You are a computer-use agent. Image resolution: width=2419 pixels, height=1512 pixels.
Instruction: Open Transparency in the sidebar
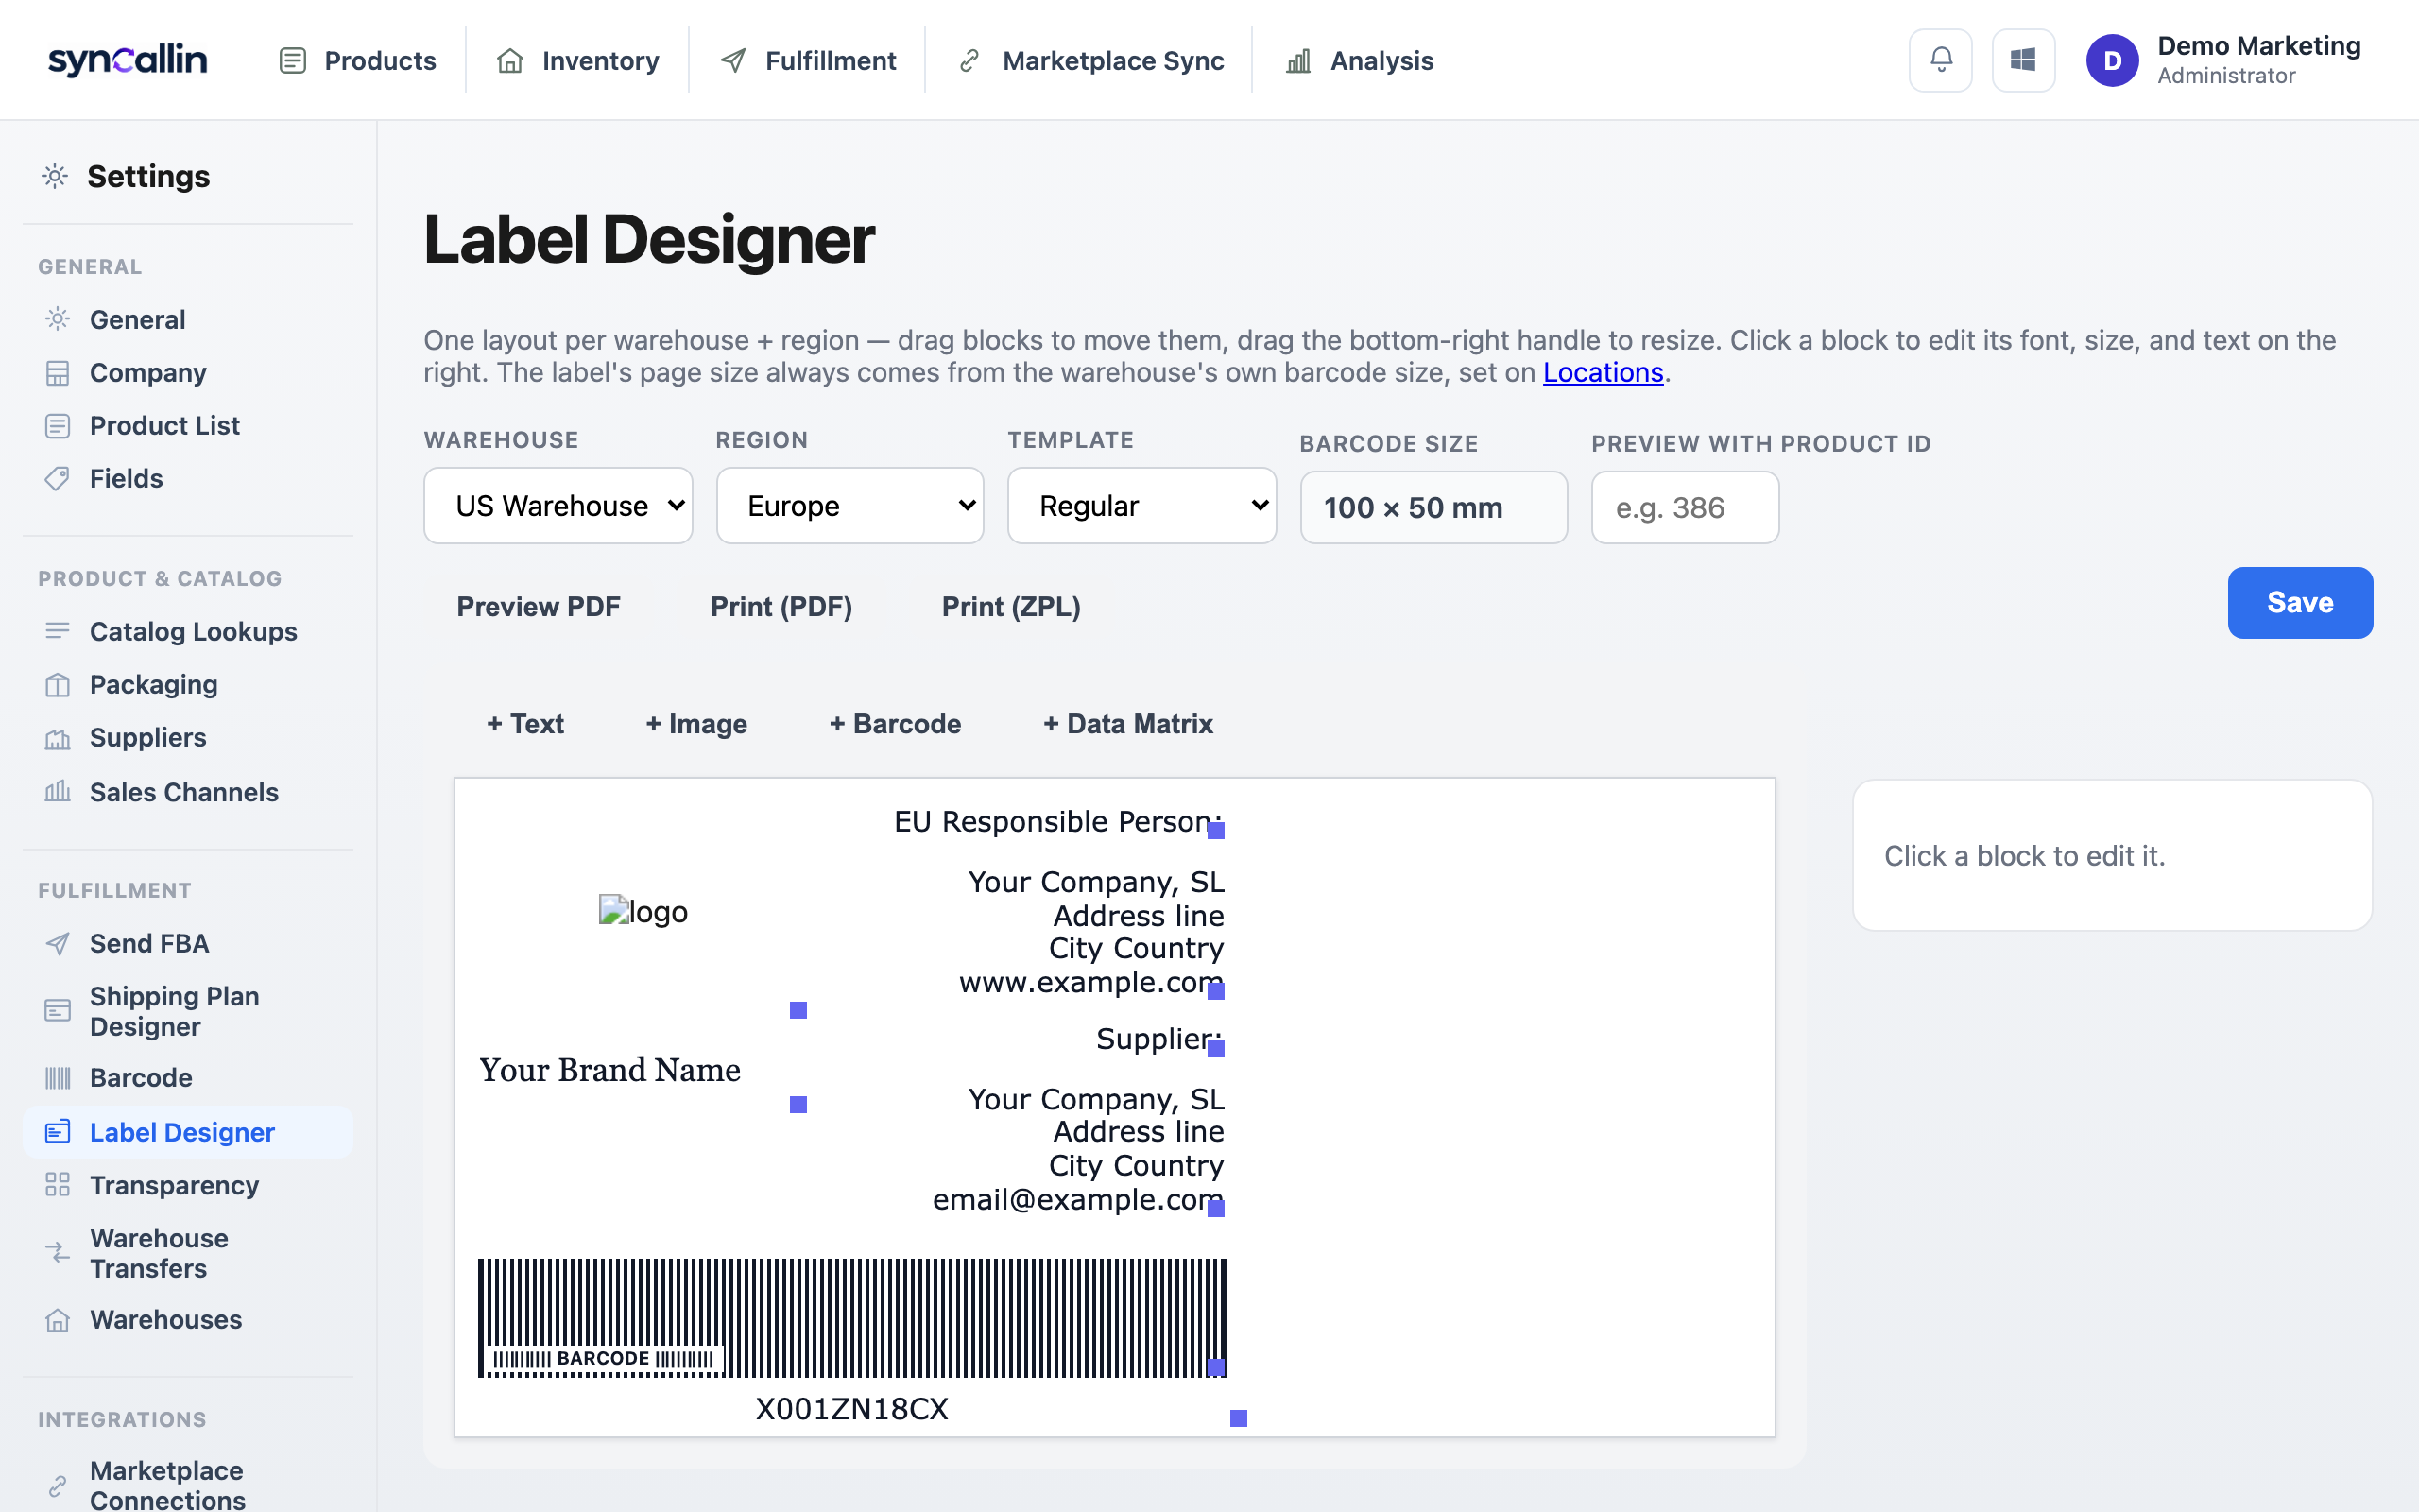point(174,1185)
